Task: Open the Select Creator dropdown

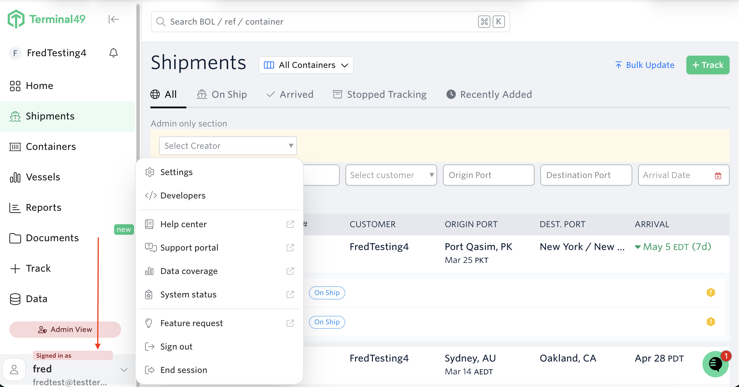Action: click(x=228, y=146)
